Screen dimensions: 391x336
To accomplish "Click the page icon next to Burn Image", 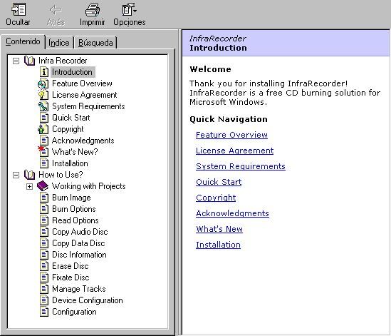I will [44, 198].
